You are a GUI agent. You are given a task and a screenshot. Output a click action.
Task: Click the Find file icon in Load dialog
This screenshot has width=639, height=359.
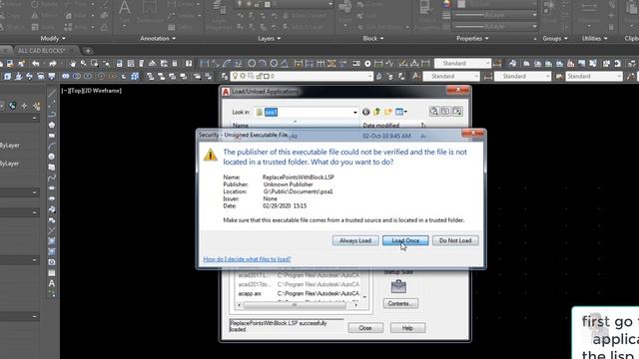(434, 111)
